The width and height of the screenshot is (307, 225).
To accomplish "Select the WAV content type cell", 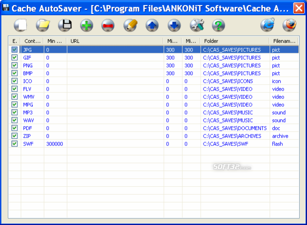I will 32,120.
